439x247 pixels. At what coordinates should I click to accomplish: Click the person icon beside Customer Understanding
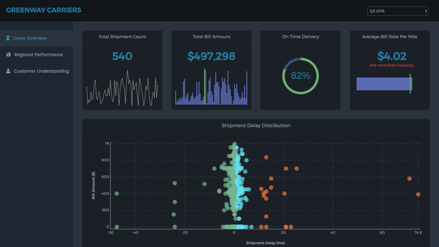[8, 71]
